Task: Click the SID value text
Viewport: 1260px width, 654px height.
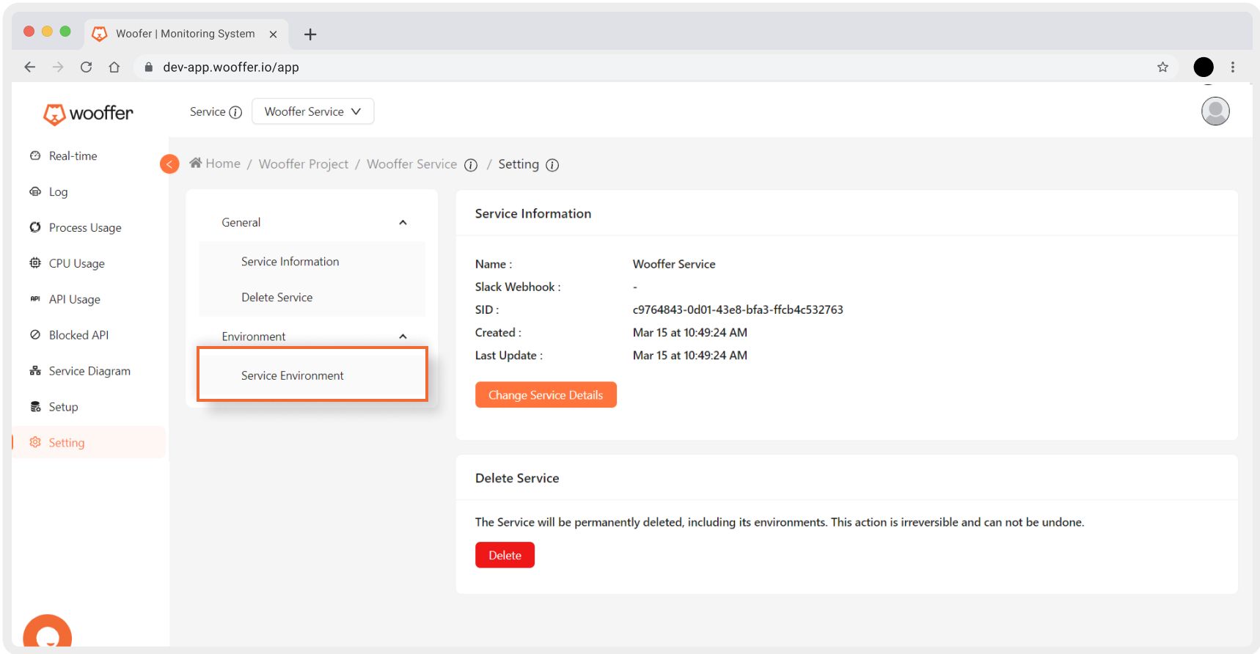Action: click(x=738, y=309)
